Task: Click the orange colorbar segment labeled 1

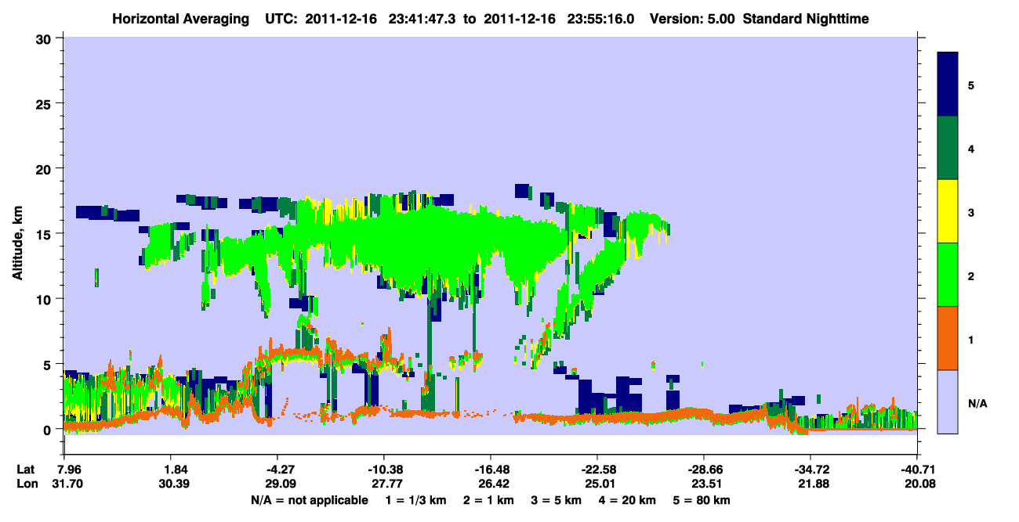Action: click(948, 337)
